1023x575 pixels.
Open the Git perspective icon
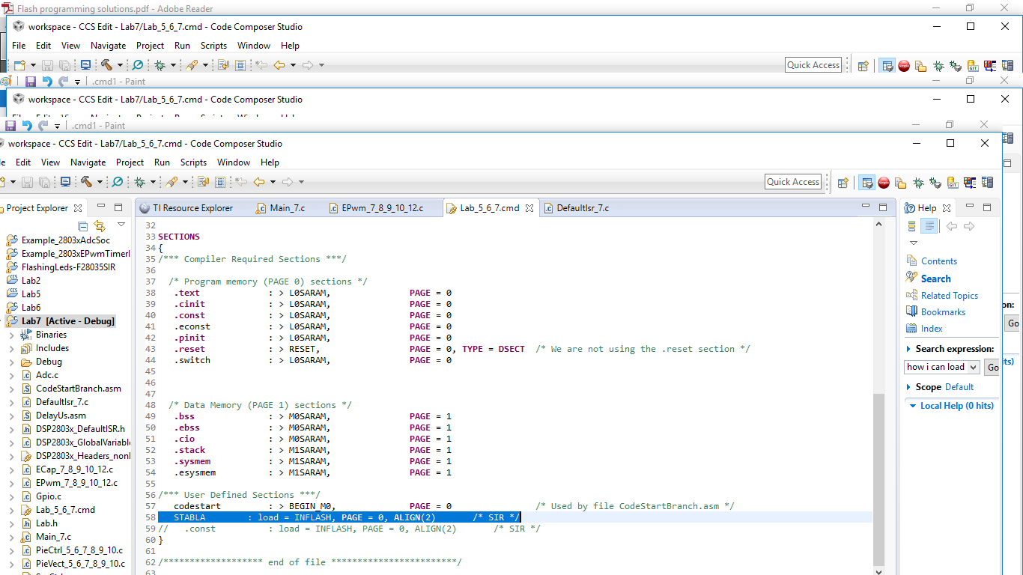tap(953, 183)
